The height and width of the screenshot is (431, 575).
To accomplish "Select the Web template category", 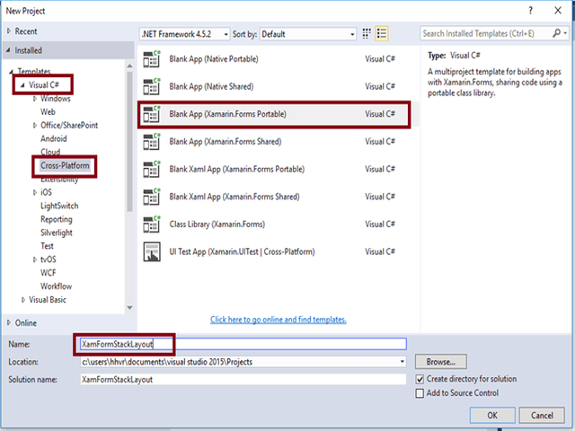I will [x=48, y=111].
